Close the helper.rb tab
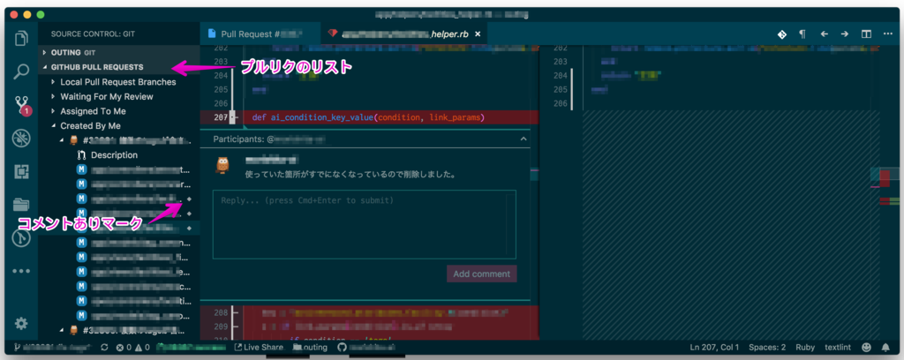The image size is (904, 360). coord(478,34)
